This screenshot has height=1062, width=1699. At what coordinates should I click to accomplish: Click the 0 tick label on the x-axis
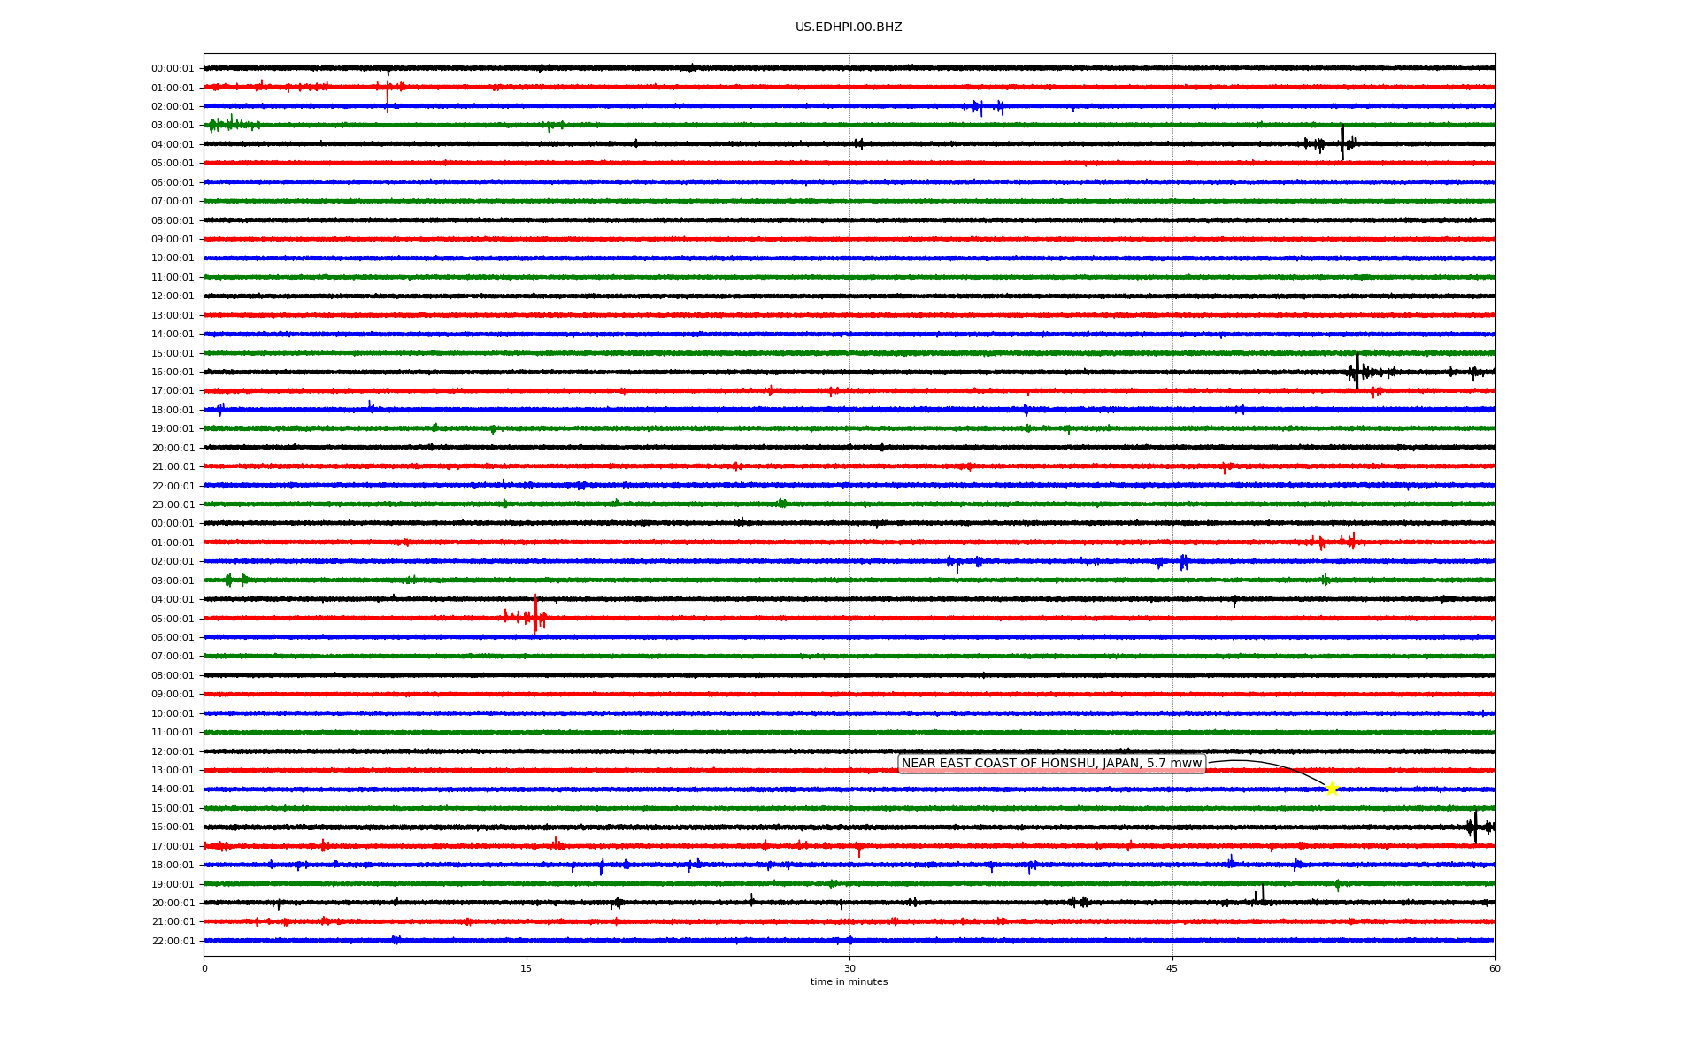click(x=204, y=968)
